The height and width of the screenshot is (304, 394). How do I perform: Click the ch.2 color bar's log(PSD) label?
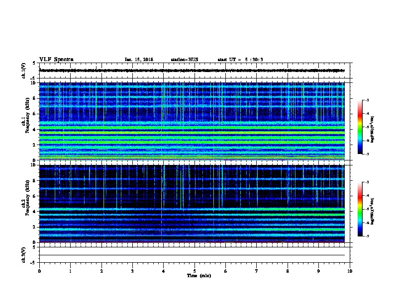click(x=372, y=211)
